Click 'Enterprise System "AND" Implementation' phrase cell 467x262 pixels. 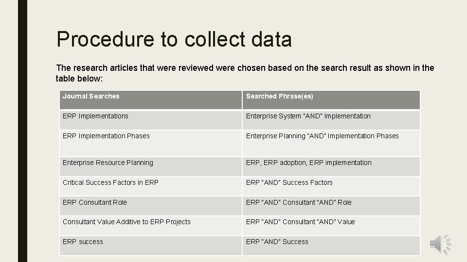coord(331,120)
